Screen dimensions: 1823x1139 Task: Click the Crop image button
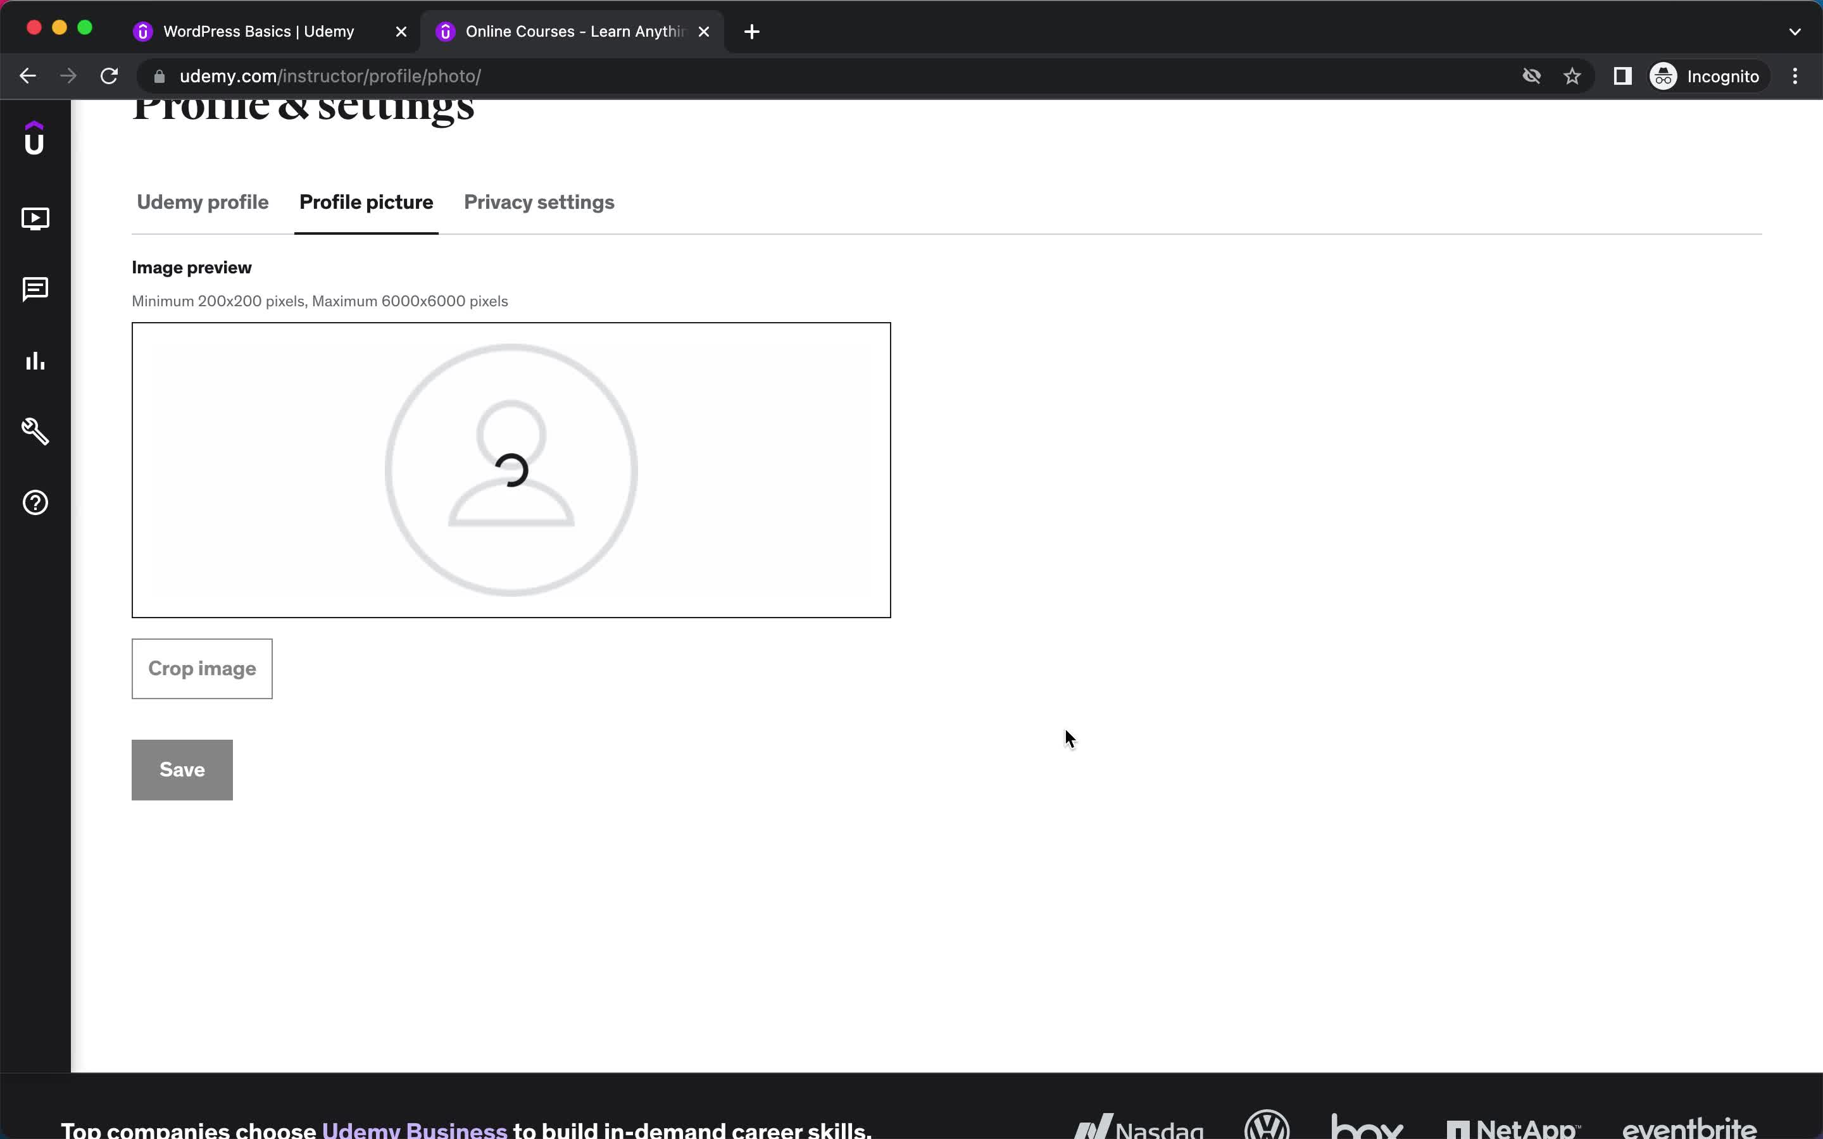[202, 669]
